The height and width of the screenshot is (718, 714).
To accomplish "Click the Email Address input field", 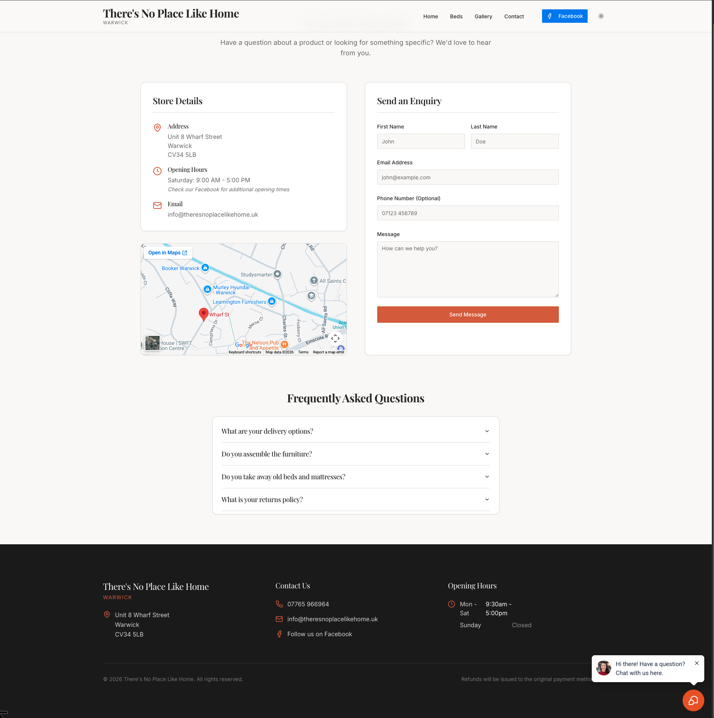I will [467, 177].
